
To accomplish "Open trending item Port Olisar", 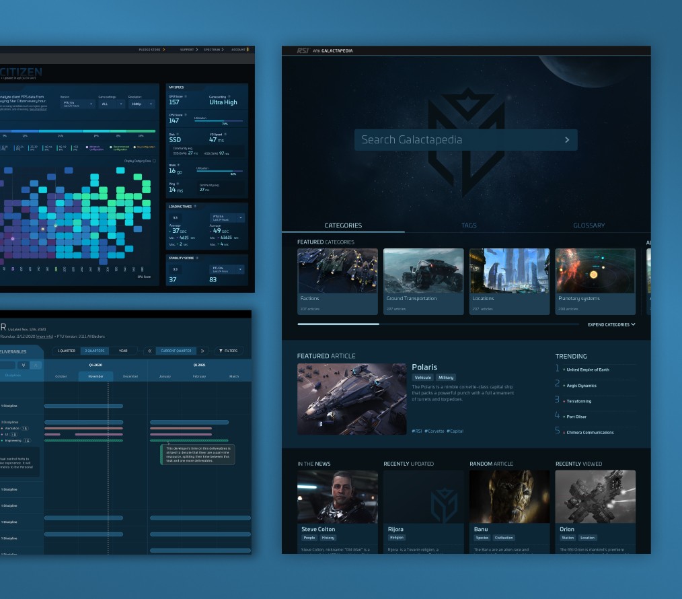I will tap(576, 417).
